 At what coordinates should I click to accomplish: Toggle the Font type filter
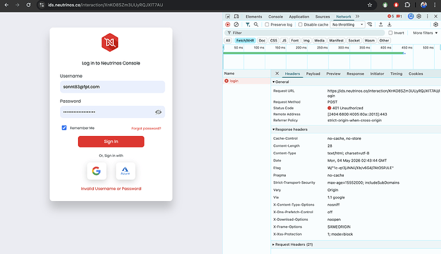point(295,40)
